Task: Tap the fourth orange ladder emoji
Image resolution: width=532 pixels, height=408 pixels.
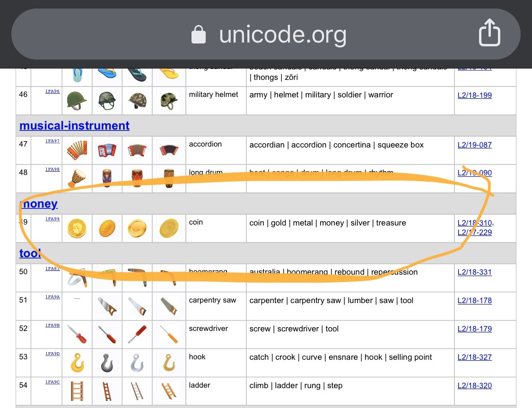Action: (169, 391)
